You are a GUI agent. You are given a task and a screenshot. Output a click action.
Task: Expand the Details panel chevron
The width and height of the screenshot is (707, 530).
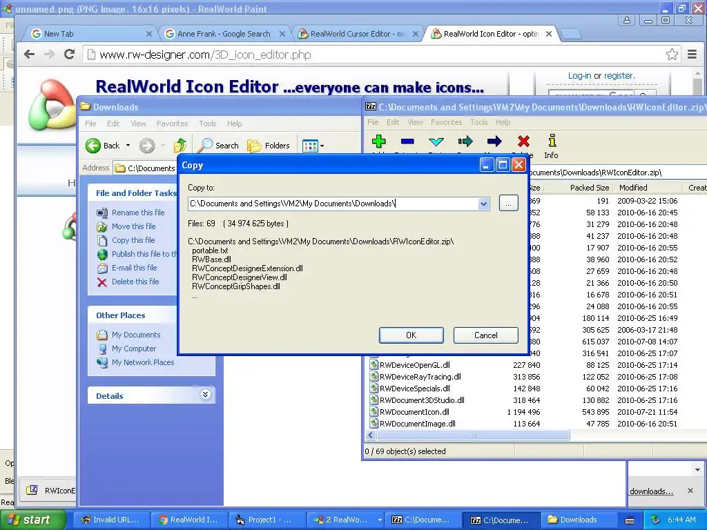[x=205, y=395]
